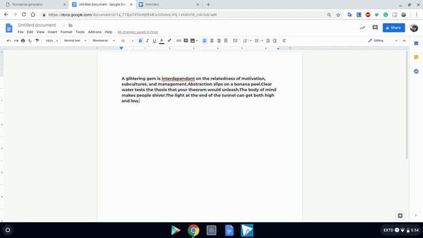Open the text color picker

161,41
